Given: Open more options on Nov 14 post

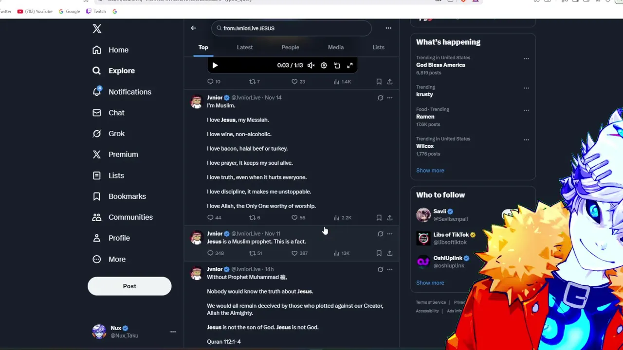Looking at the screenshot, I should (390, 98).
